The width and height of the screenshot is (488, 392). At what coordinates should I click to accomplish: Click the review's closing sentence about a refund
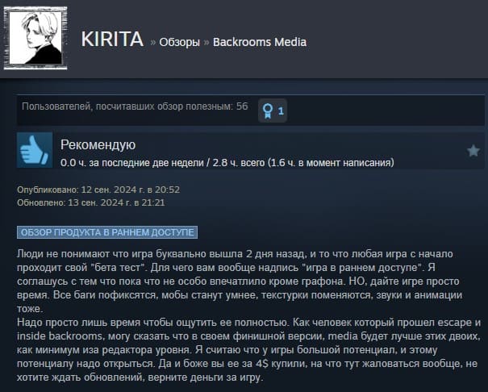[140, 377]
